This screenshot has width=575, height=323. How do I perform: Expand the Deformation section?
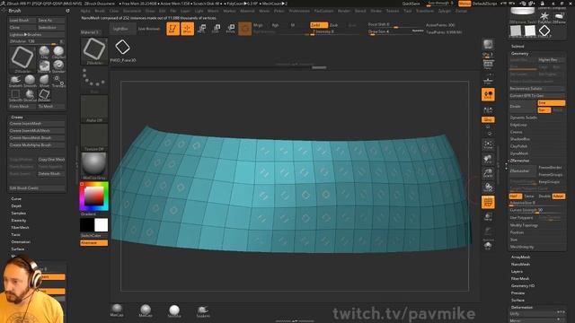click(522, 307)
